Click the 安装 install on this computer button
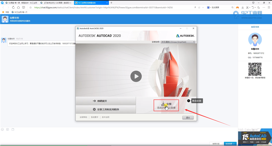The height and width of the screenshot is (146, 272). 166,106
